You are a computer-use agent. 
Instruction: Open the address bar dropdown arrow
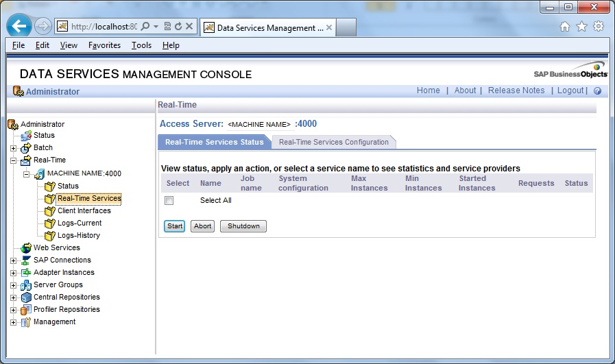pos(156,26)
